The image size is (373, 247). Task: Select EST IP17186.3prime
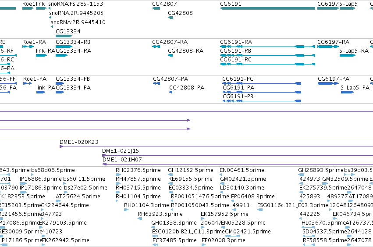pos(23,192)
